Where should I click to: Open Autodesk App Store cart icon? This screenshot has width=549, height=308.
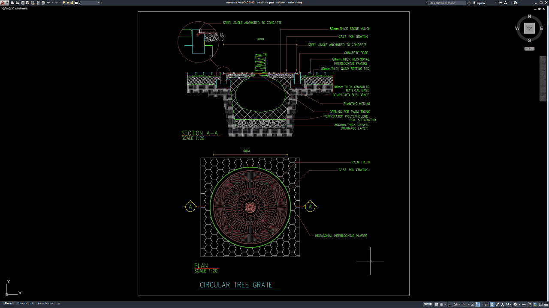[x=501, y=3]
